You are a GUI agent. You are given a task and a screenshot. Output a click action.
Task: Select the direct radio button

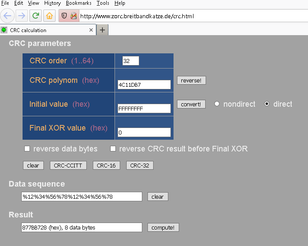pyautogui.click(x=266, y=104)
